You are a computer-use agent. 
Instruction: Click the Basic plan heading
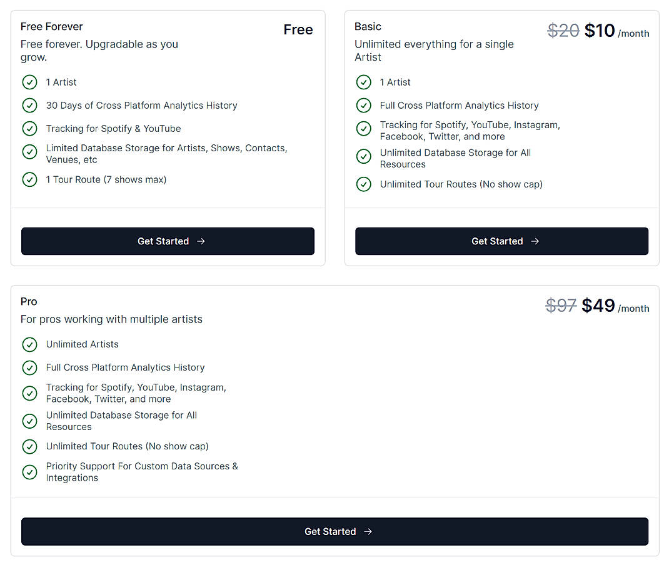[368, 27]
